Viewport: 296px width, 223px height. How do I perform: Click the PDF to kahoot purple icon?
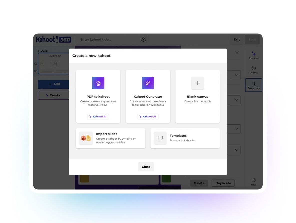tap(98, 83)
